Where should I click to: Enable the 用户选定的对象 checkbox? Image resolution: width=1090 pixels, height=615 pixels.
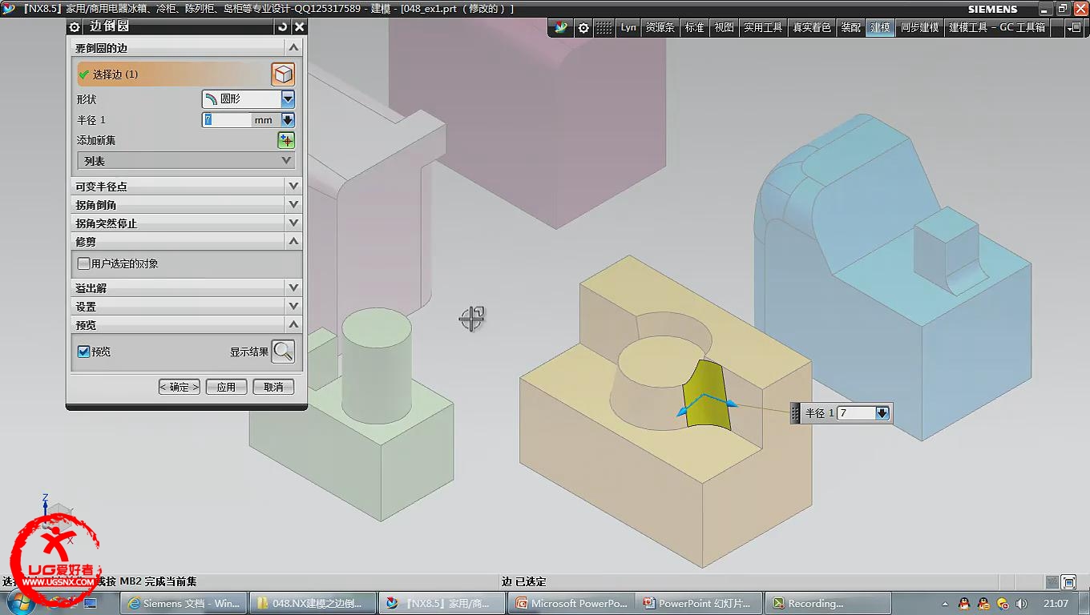pyautogui.click(x=83, y=263)
